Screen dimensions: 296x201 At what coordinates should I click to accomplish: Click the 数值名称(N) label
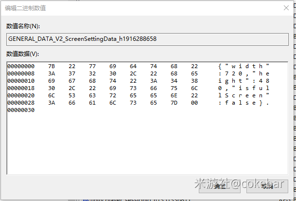(23, 26)
